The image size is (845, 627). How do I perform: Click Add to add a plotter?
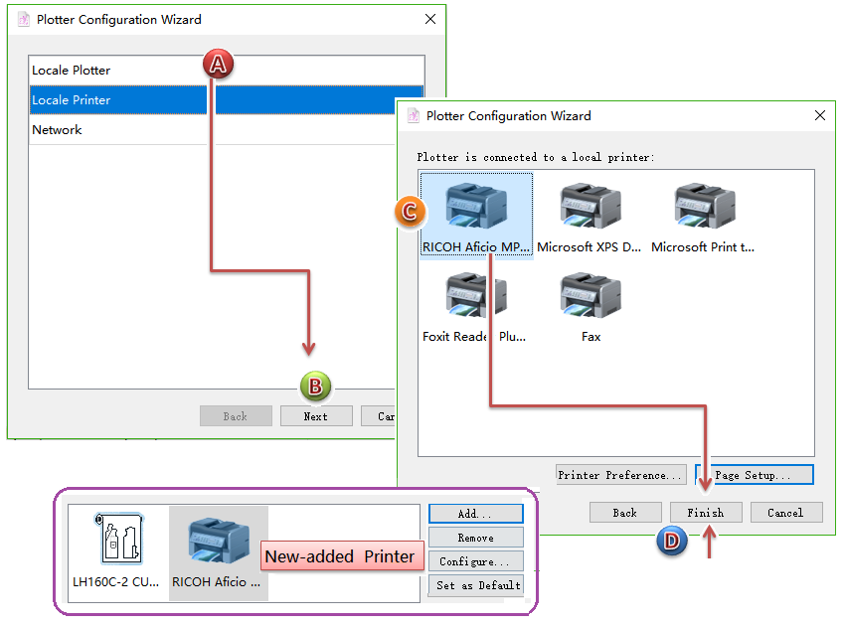pos(475,514)
